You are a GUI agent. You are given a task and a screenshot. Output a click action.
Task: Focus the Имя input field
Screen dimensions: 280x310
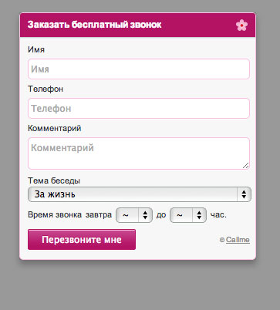[139, 69]
